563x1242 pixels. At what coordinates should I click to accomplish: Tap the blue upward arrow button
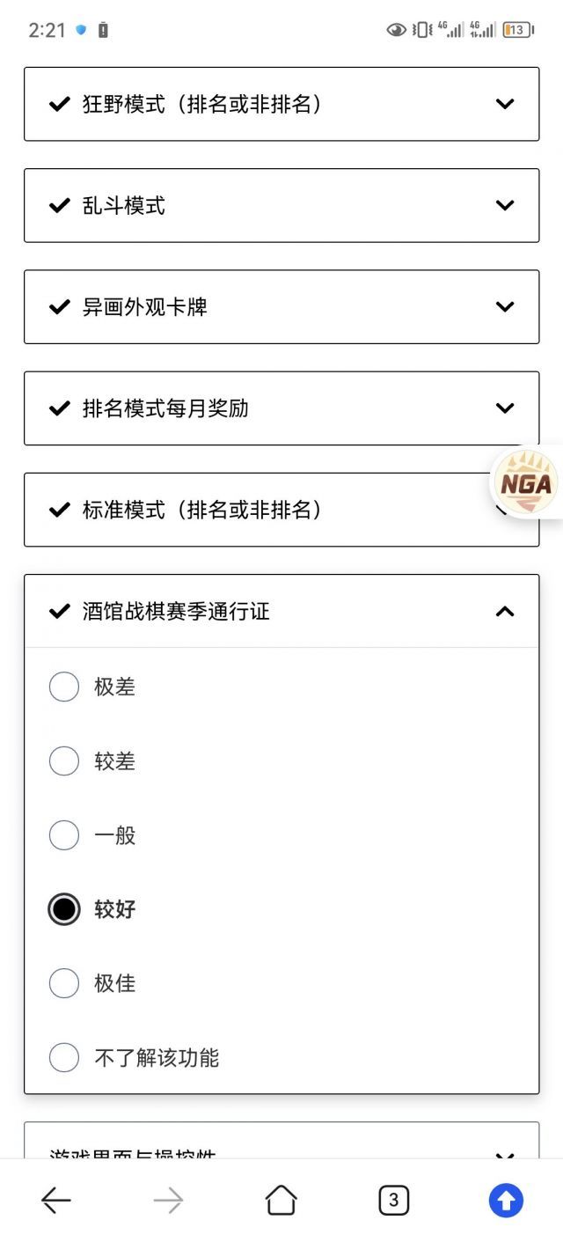(x=506, y=1200)
